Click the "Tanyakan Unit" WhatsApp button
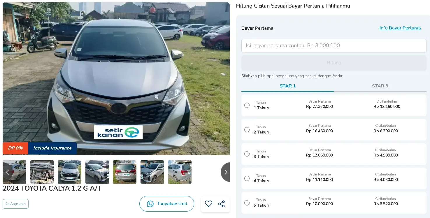The height and width of the screenshot is (218, 430). (167, 204)
